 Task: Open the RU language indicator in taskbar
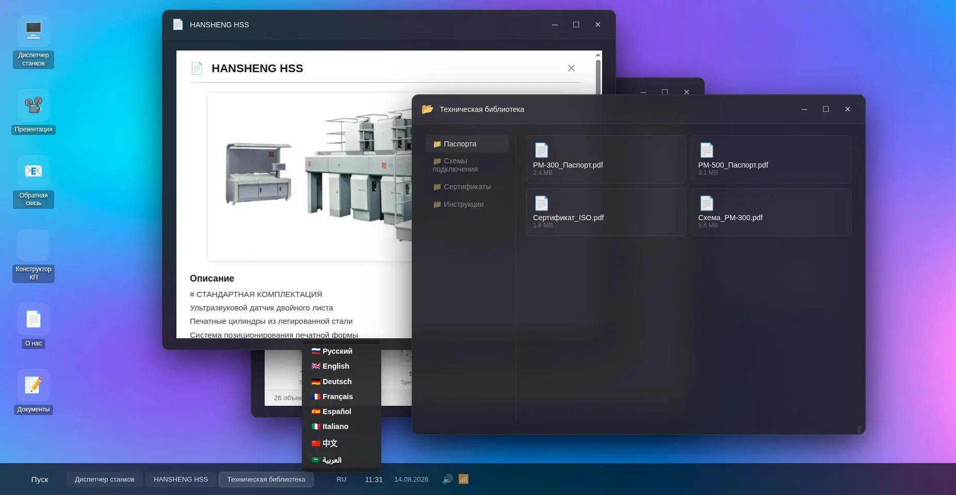(342, 479)
